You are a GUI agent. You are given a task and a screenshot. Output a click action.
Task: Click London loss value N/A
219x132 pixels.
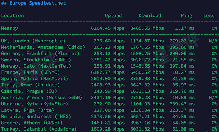pyautogui.click(x=213, y=41)
